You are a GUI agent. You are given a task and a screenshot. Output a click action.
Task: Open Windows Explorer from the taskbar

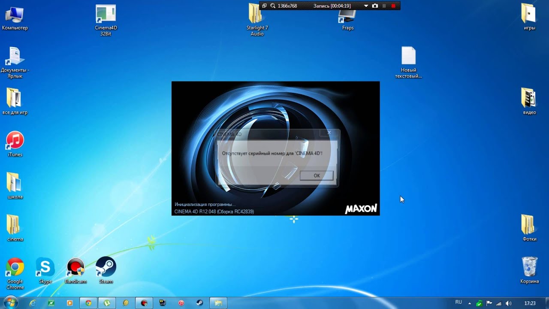pyautogui.click(x=218, y=303)
